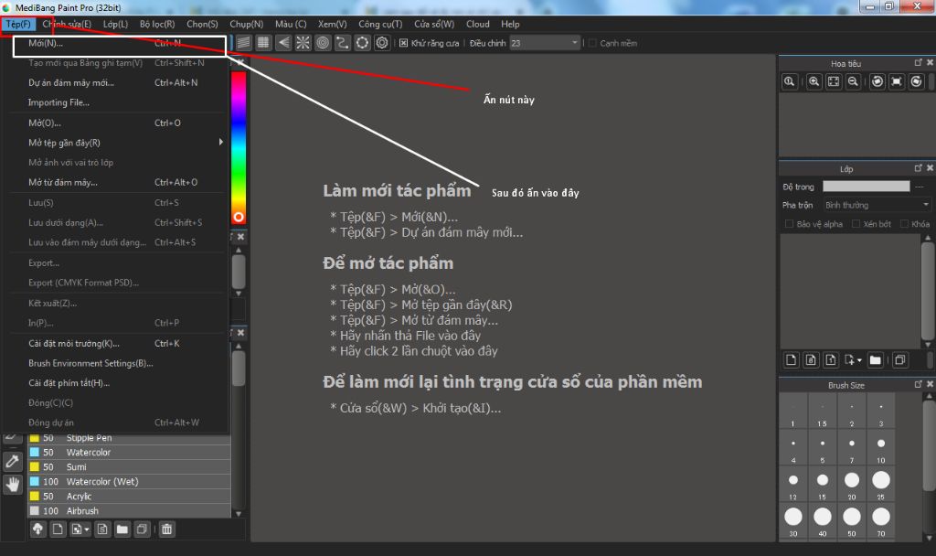Add a script brush icon
Image resolution: width=936 pixels, height=556 pixels.
point(102,529)
